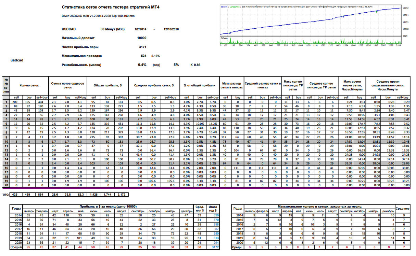The height and width of the screenshot is (256, 416).
Task: Select the total buy profit '1,744'
Action: click(x=108, y=194)
